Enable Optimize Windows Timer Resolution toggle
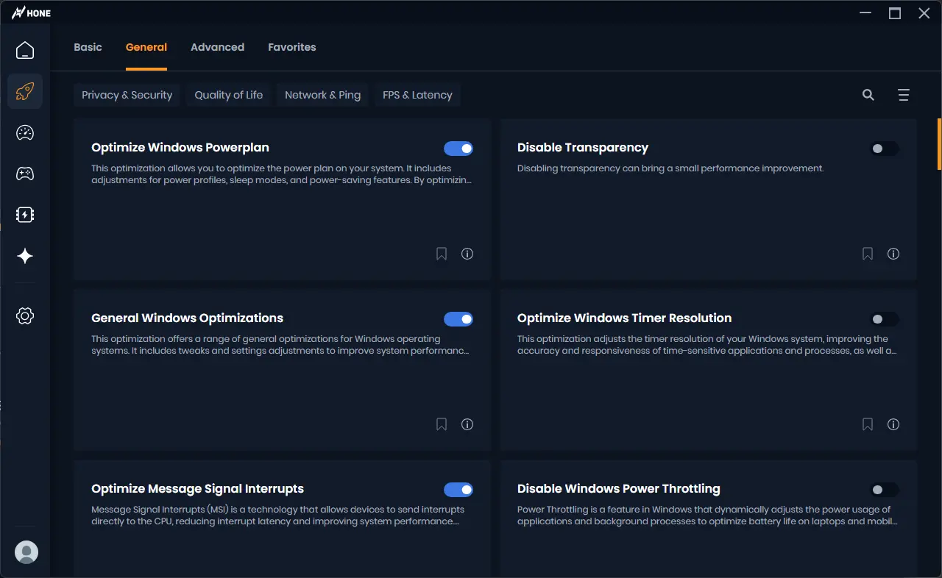This screenshot has width=942, height=578. point(884,319)
